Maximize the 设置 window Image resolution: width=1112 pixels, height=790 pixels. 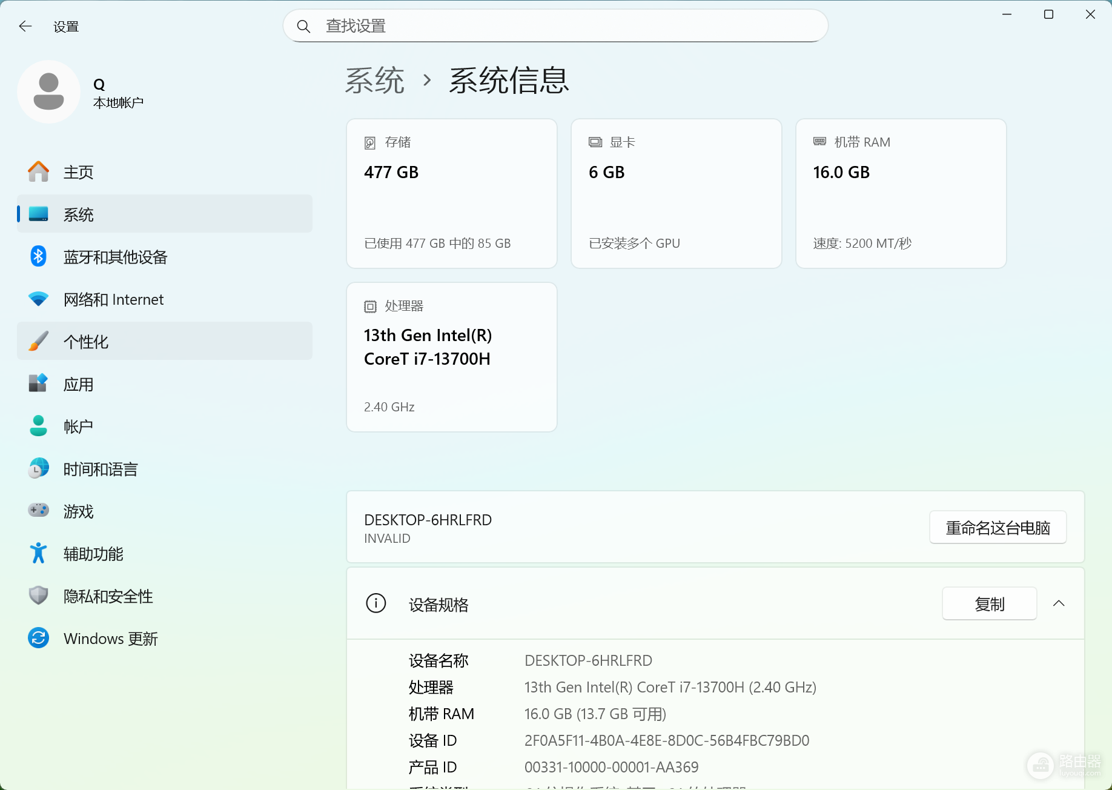(x=1048, y=14)
